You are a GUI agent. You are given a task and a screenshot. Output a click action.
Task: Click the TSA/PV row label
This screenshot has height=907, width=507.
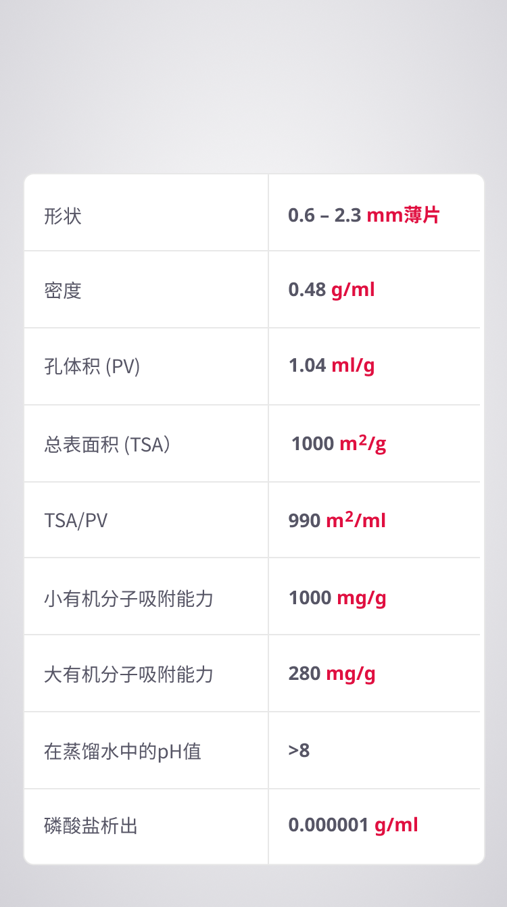coord(76,521)
